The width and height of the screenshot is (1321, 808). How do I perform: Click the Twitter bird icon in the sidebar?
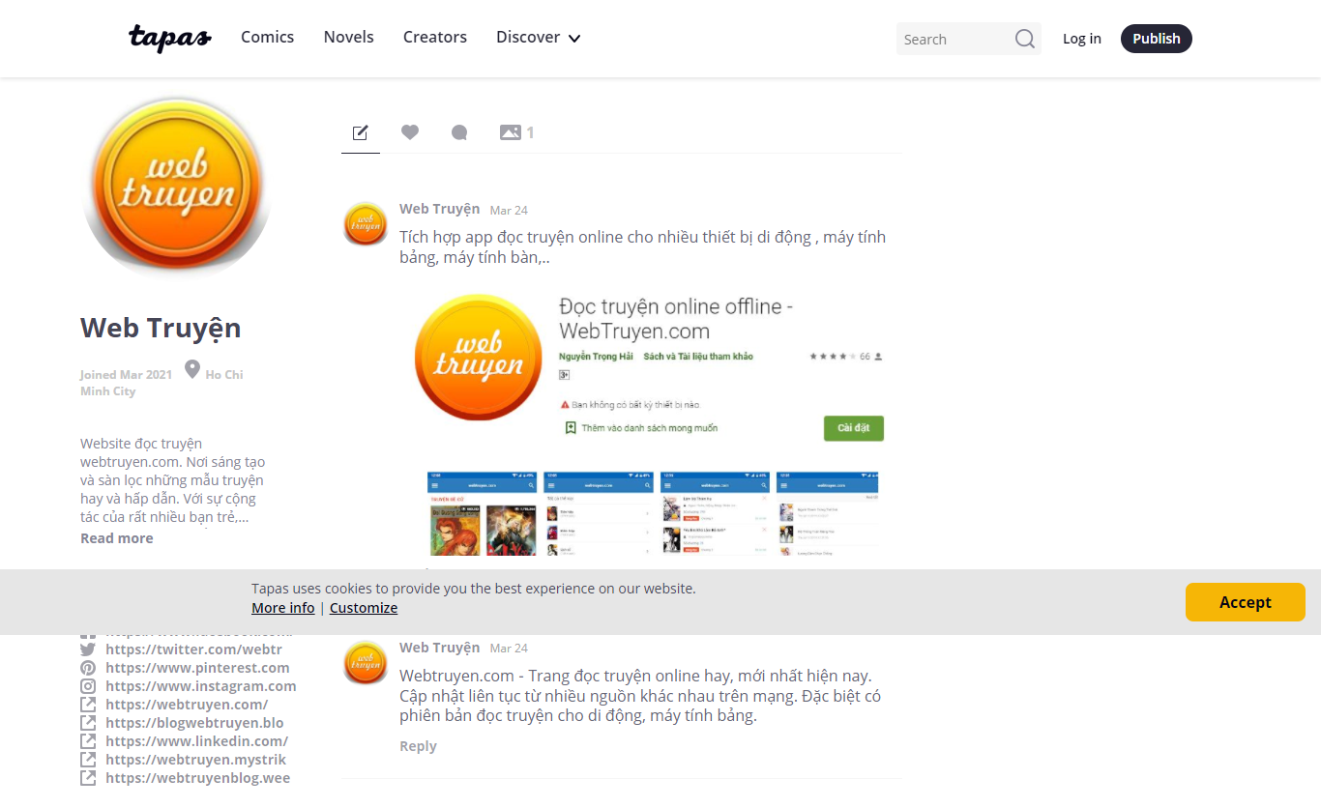pyautogui.click(x=88, y=649)
